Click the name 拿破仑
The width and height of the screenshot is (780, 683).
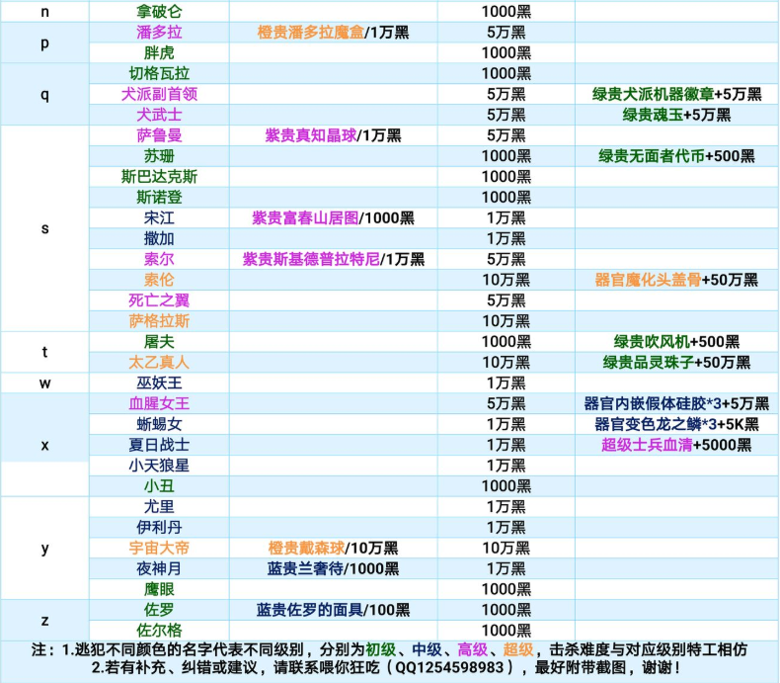pyautogui.click(x=159, y=11)
